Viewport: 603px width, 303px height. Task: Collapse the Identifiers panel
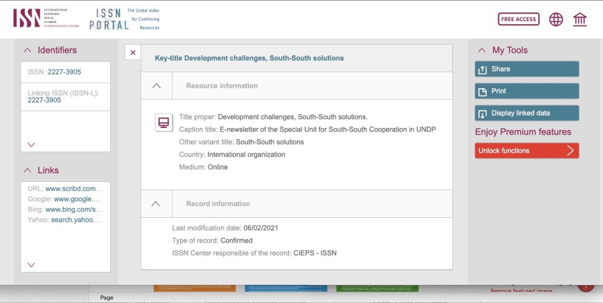(27, 51)
